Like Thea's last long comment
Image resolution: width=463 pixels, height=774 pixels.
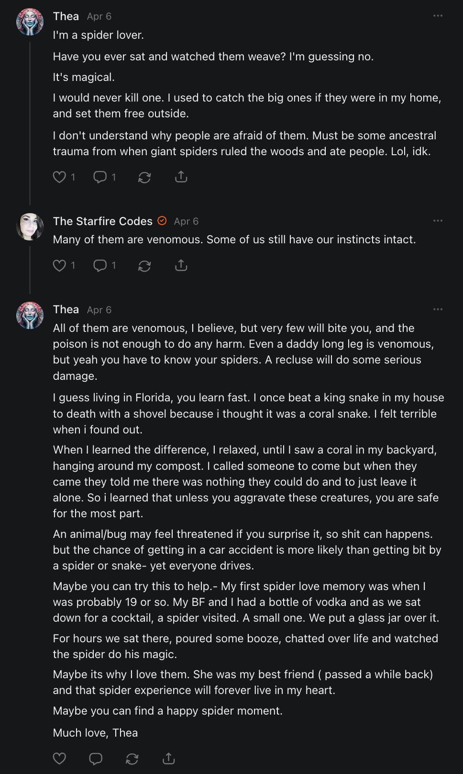(x=59, y=759)
